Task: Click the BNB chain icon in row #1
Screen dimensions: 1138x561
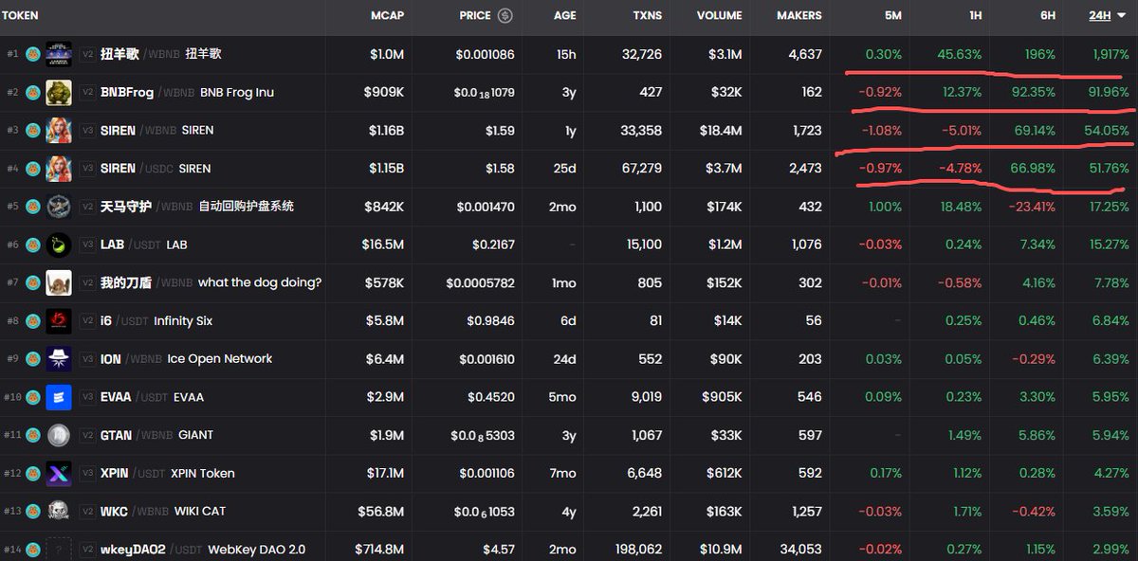Action: (x=32, y=54)
